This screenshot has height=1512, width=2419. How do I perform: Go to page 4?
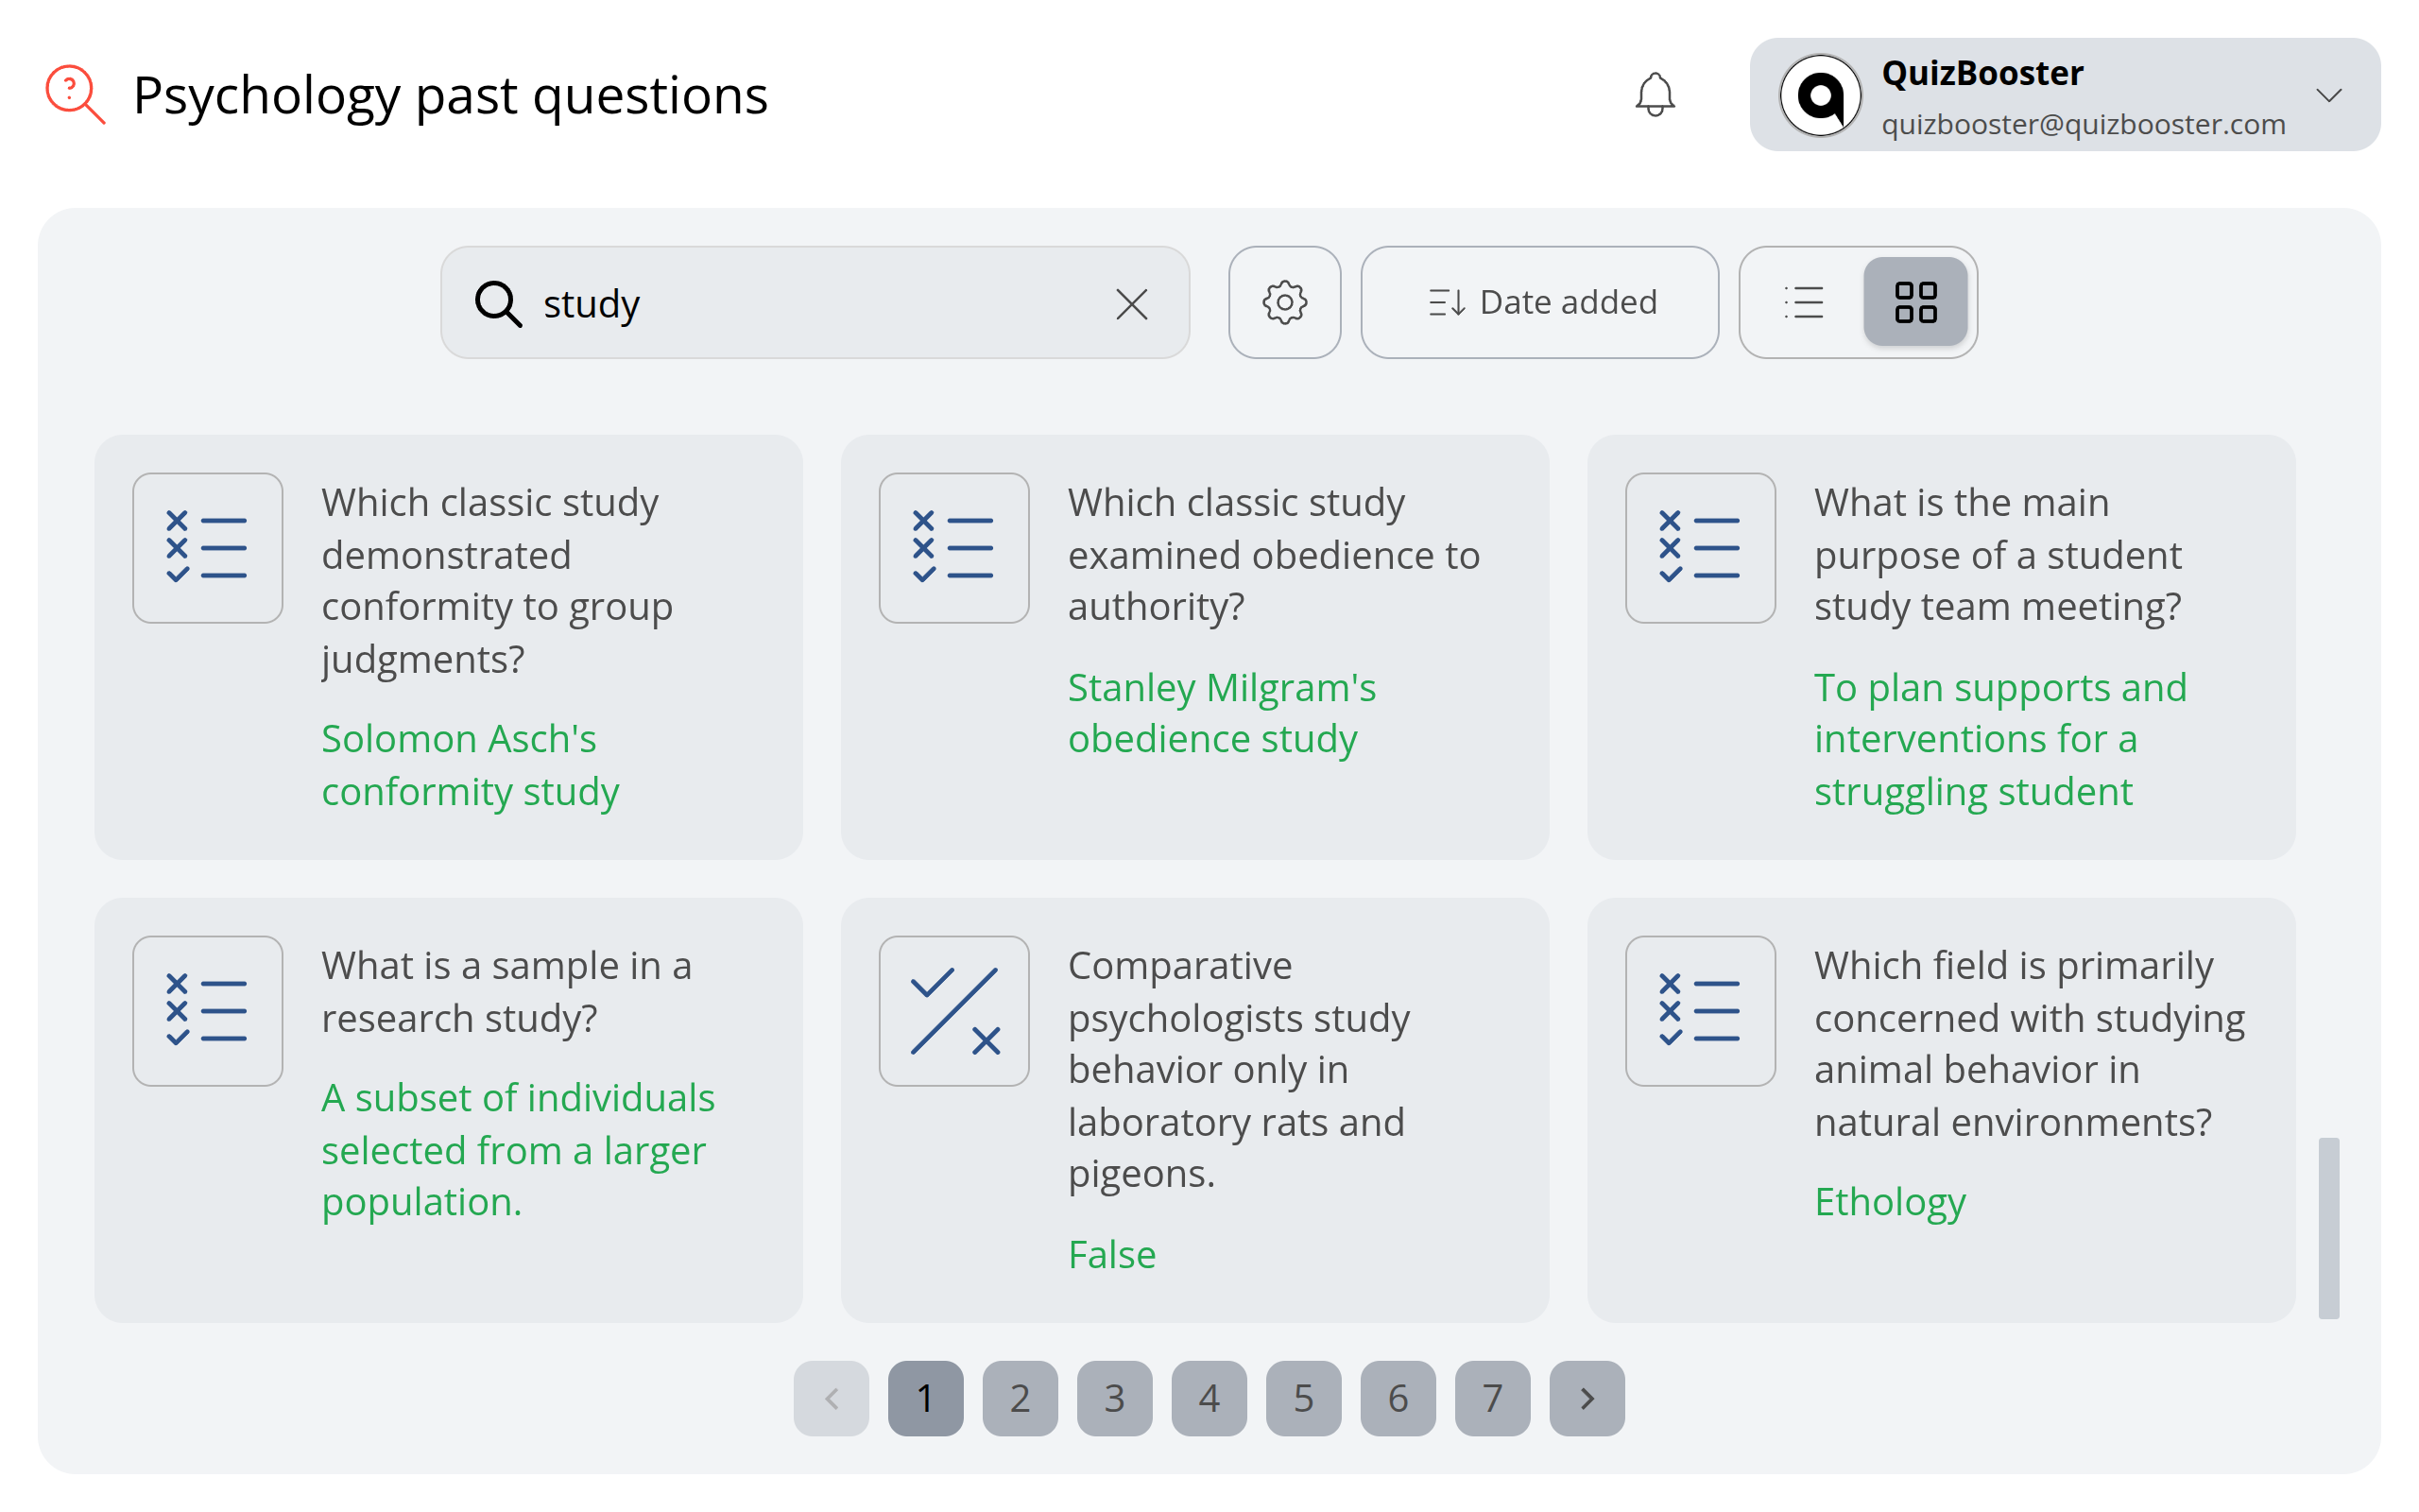point(1209,1398)
